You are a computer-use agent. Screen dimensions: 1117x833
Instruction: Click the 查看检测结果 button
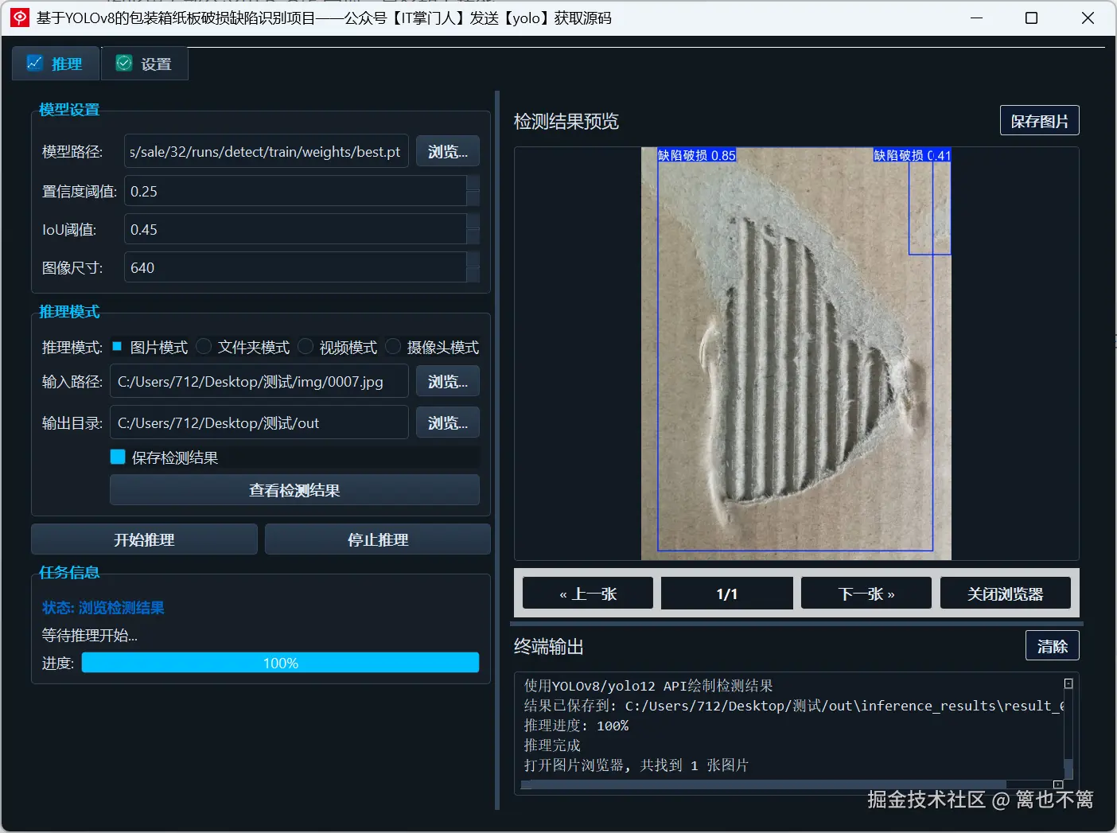coord(294,490)
